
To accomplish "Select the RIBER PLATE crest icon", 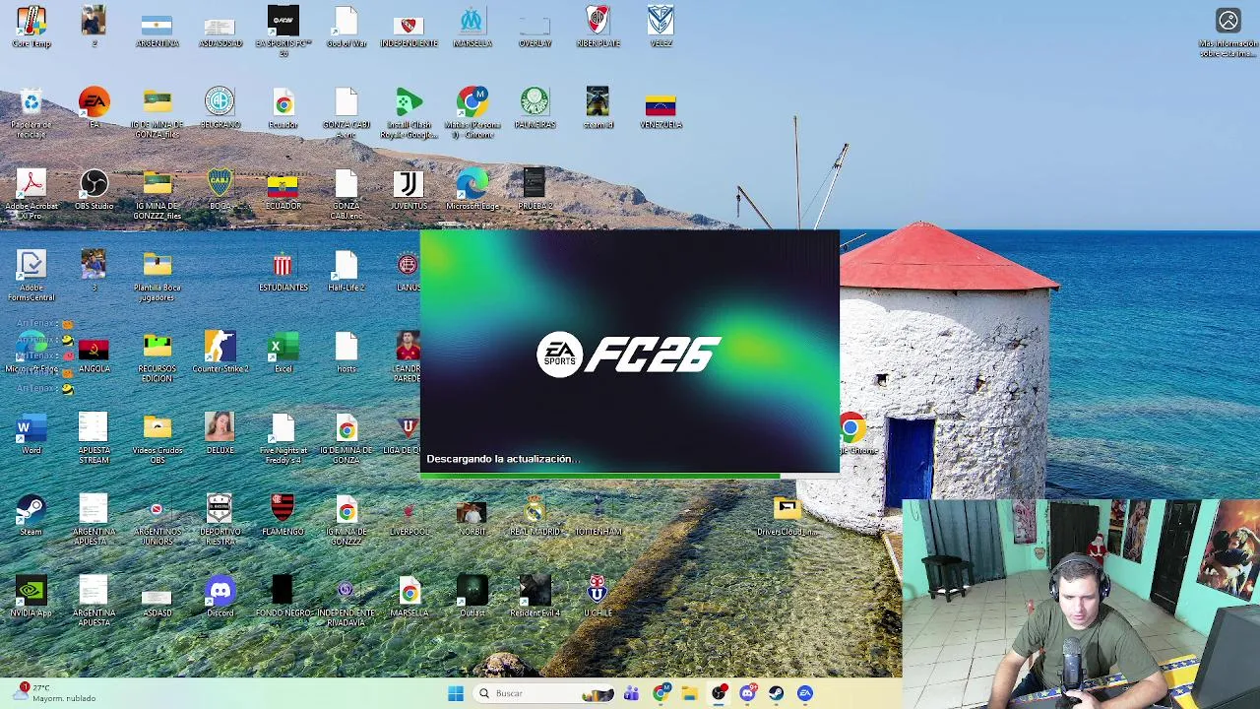I will 598,28.
